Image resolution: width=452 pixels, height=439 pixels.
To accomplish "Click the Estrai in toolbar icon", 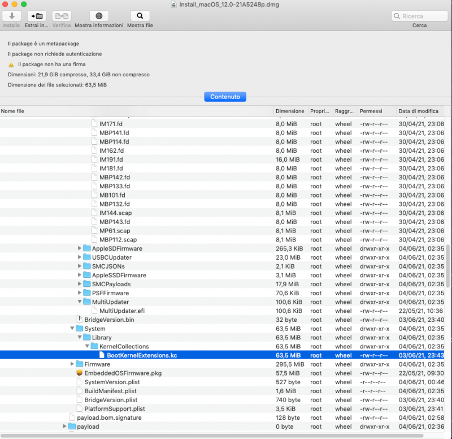I will coord(36,16).
